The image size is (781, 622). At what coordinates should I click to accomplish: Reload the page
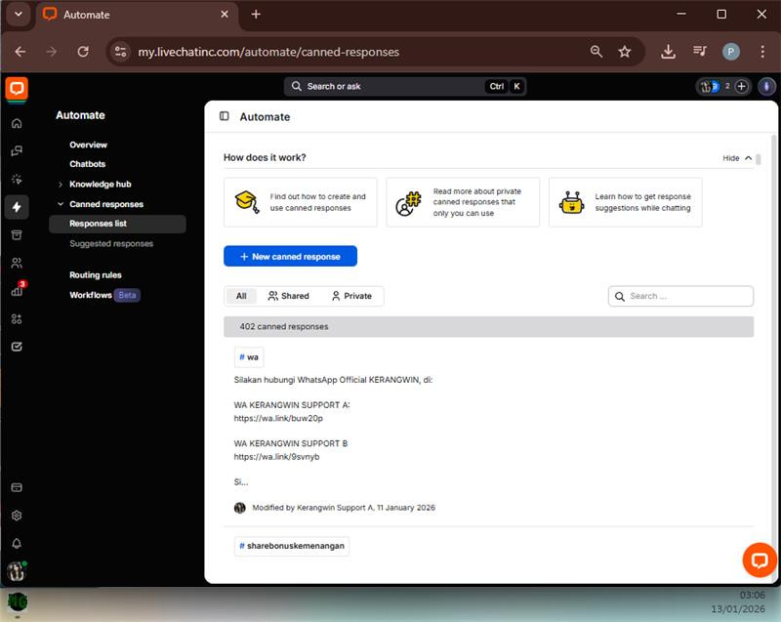(83, 52)
